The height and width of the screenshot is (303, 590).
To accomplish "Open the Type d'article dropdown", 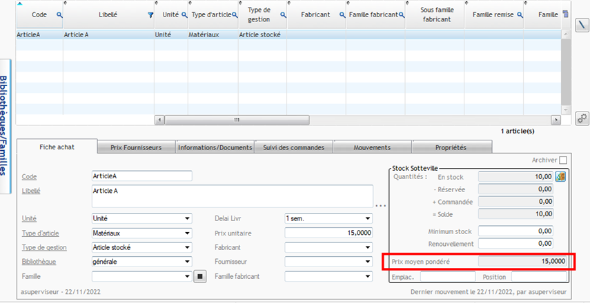I will [x=188, y=233].
